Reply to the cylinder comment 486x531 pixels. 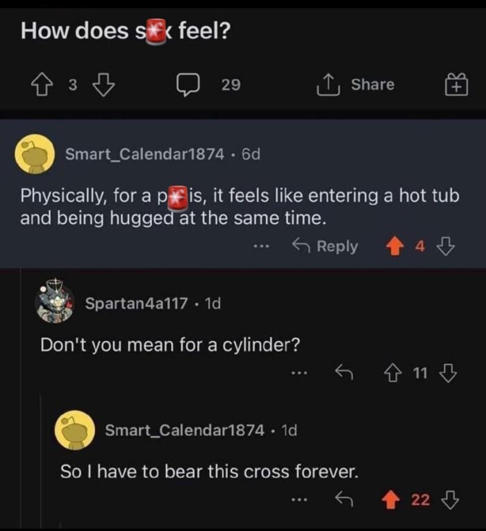(342, 374)
